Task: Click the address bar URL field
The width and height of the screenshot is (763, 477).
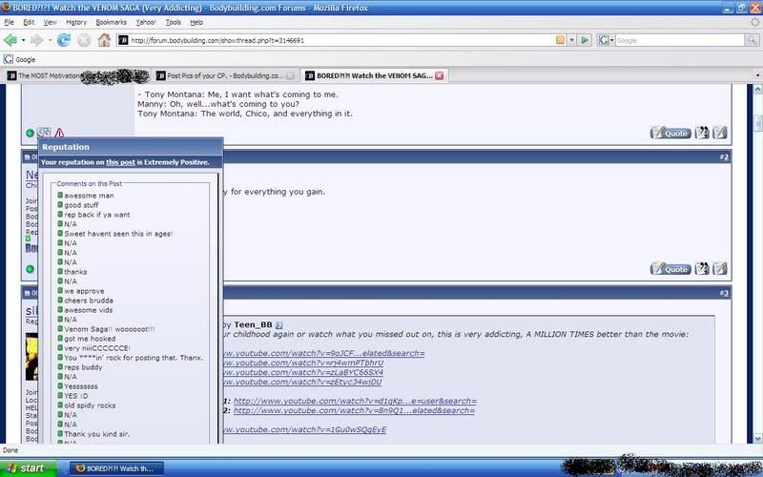Action: click(340, 40)
